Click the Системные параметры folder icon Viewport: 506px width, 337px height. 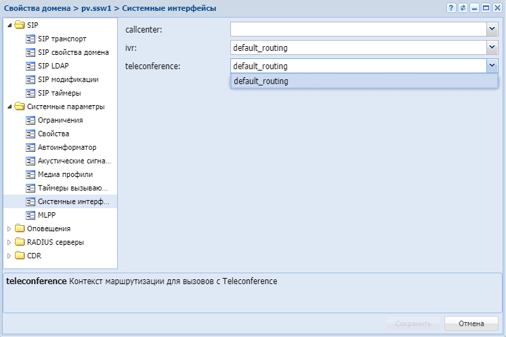click(19, 106)
